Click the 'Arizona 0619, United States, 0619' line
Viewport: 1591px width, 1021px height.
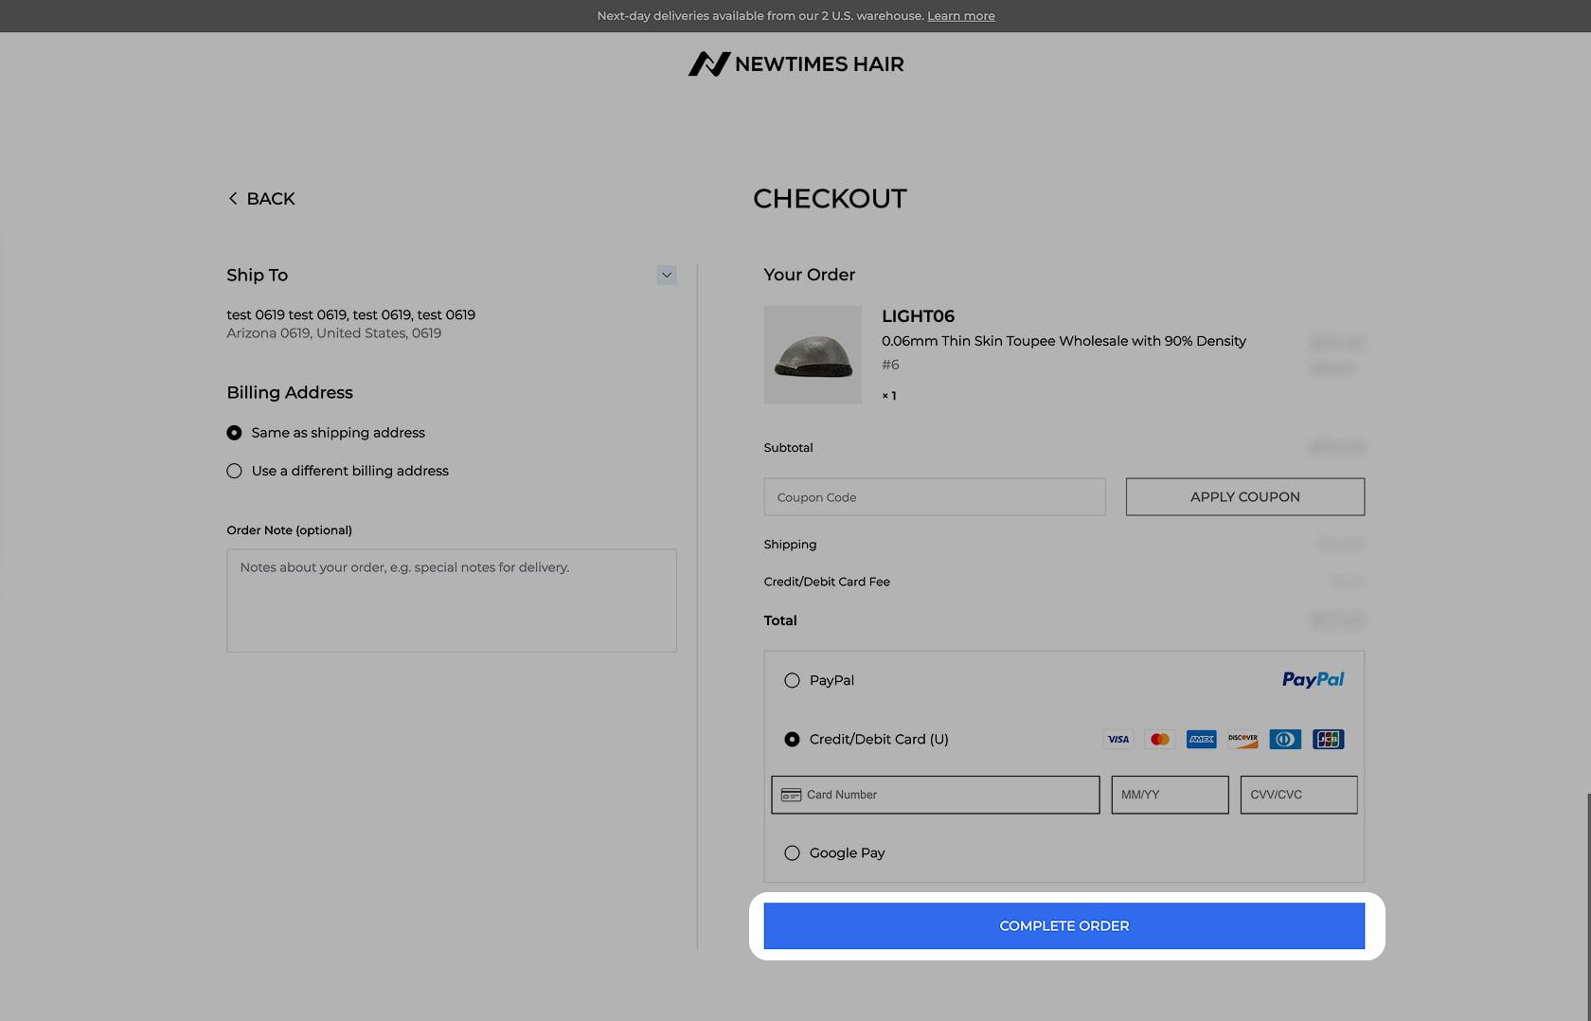click(333, 333)
